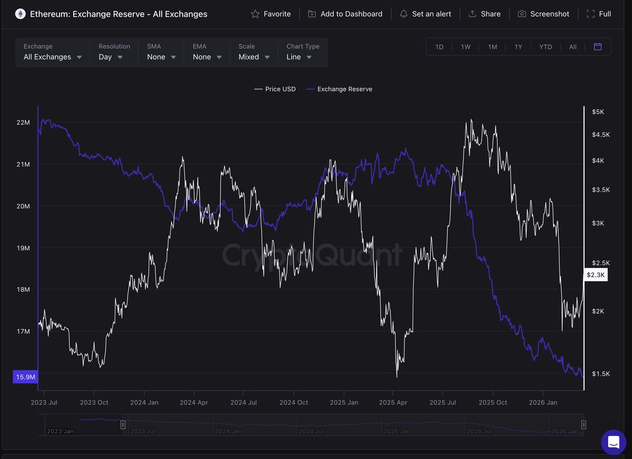
Task: Open the Resolution dropdown set to Day
Action: pos(114,52)
